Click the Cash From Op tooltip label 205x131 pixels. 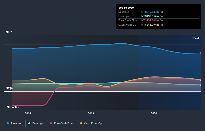pos(127,25)
